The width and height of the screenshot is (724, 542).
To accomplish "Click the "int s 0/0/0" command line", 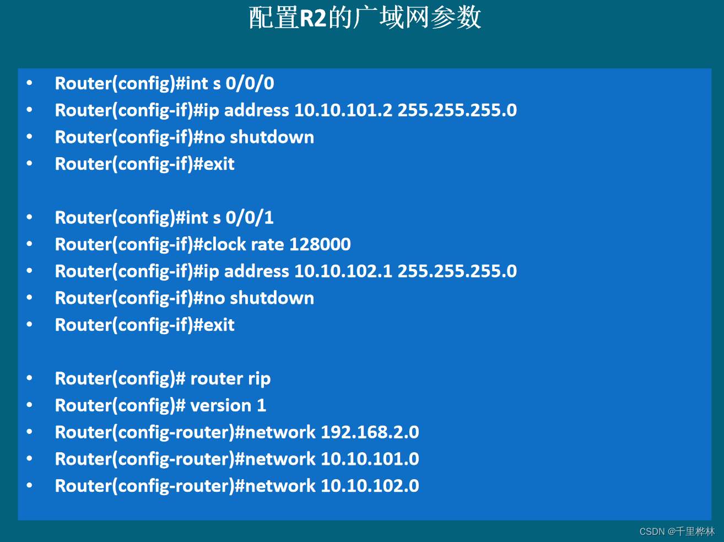I will [164, 83].
